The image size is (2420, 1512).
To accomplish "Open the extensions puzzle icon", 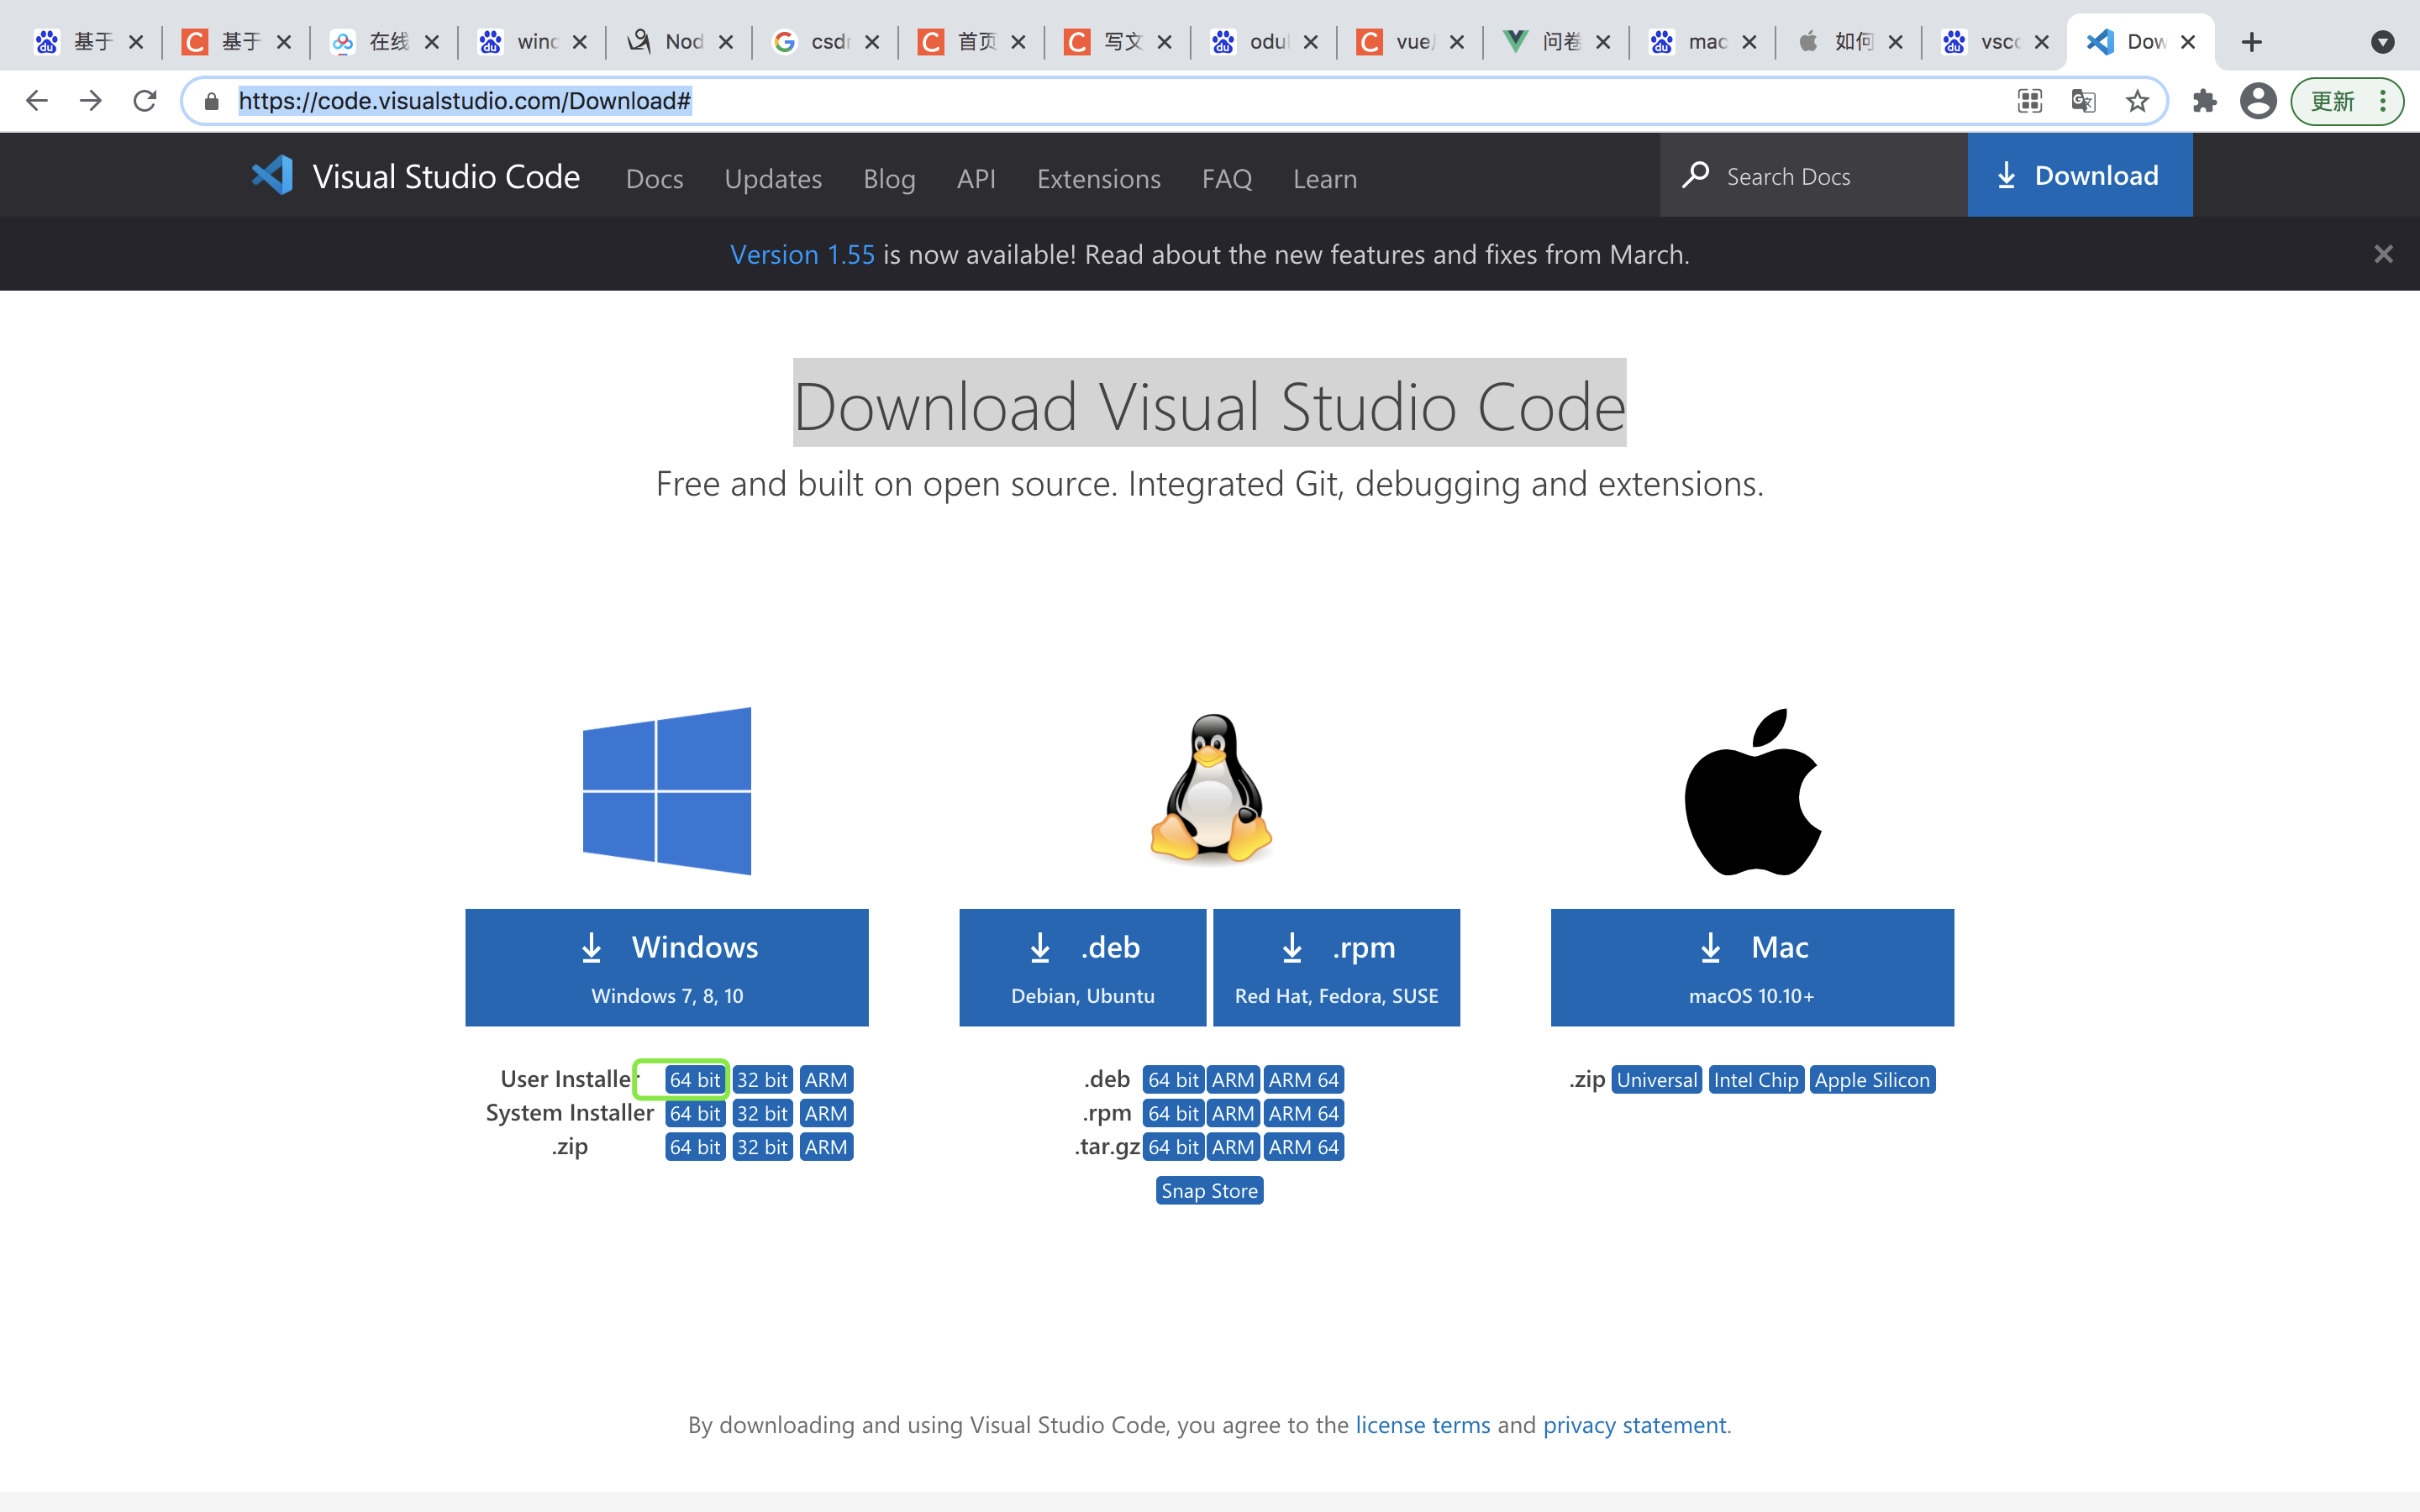I will tap(2204, 101).
